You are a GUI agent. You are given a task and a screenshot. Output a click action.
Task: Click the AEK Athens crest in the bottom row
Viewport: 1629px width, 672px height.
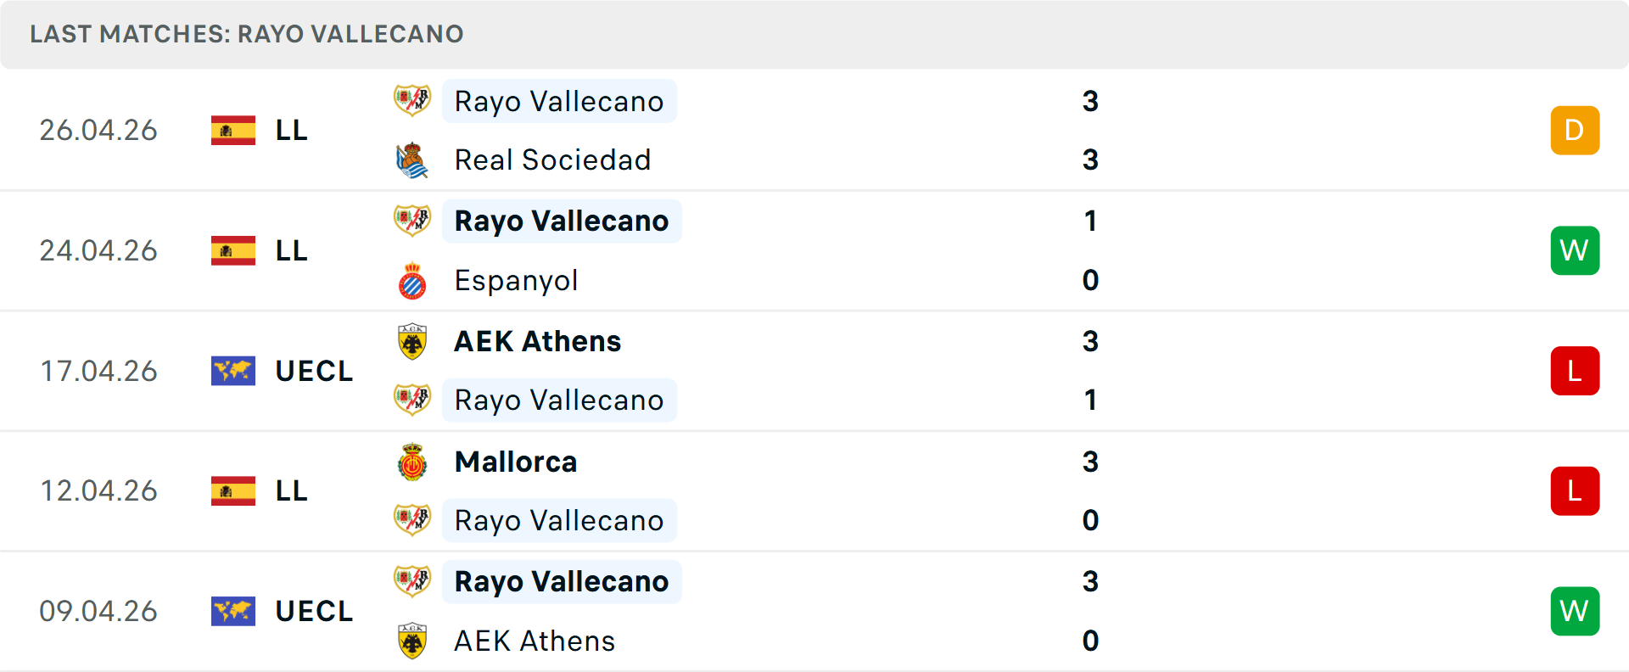(x=412, y=641)
